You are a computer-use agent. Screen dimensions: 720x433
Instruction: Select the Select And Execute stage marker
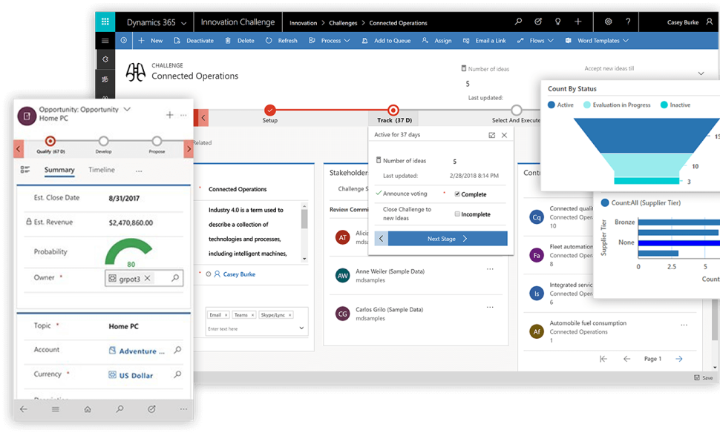coord(516,110)
